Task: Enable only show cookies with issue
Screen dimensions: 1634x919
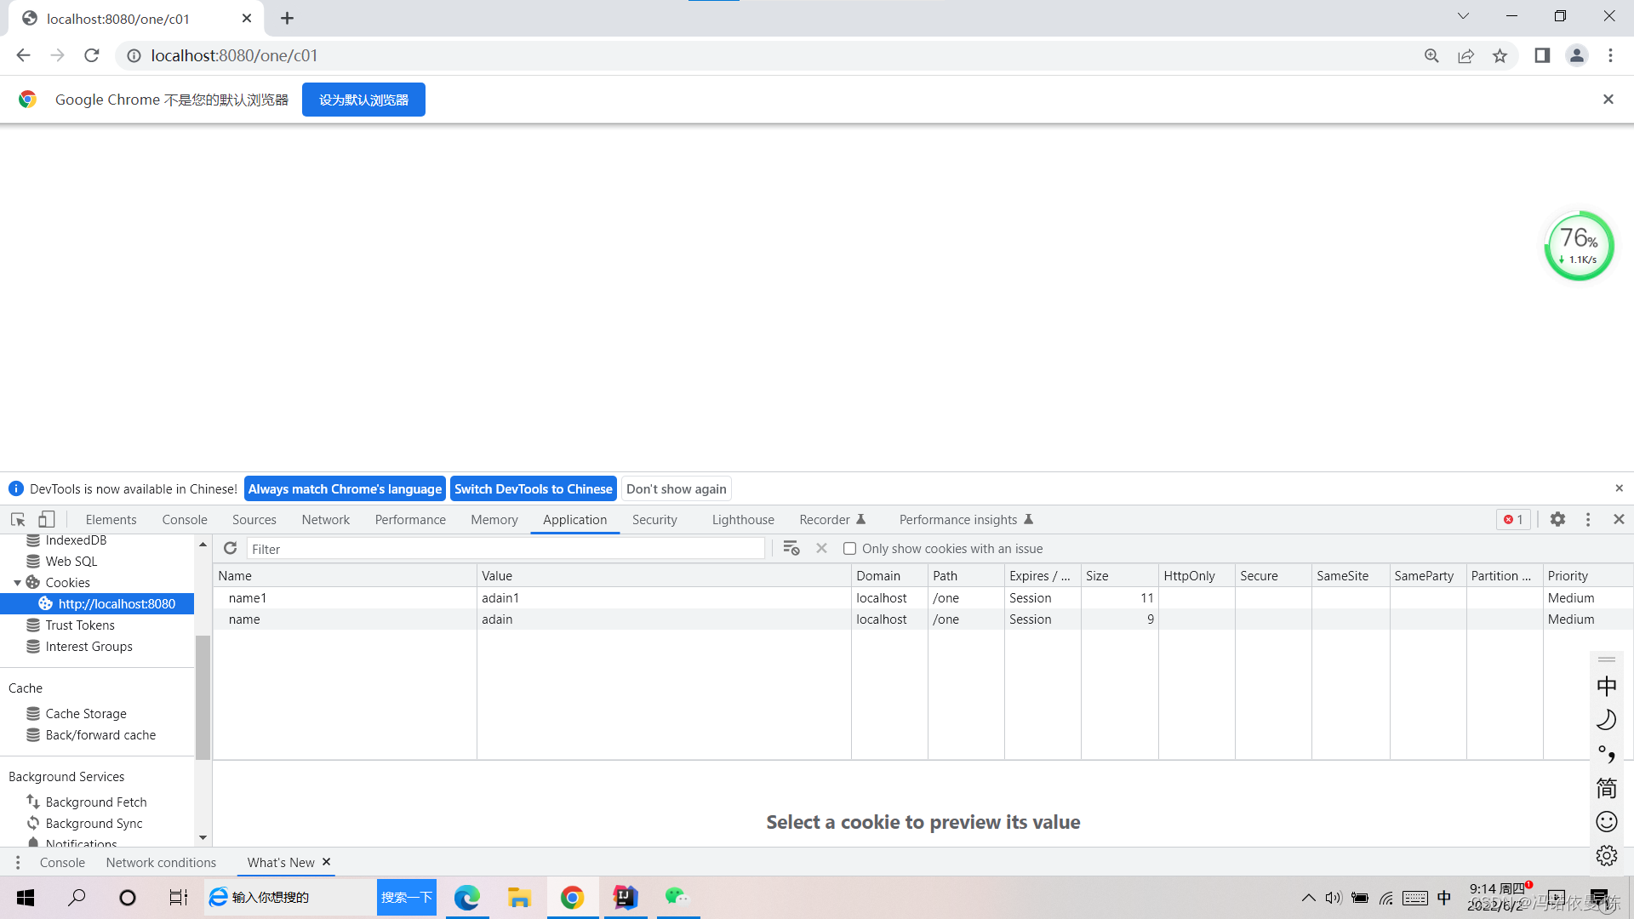Action: click(x=849, y=549)
